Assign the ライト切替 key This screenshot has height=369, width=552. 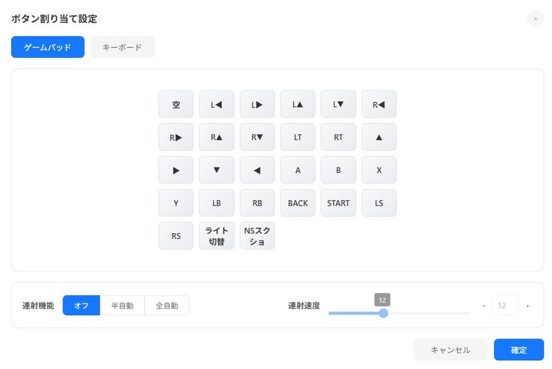coord(216,236)
